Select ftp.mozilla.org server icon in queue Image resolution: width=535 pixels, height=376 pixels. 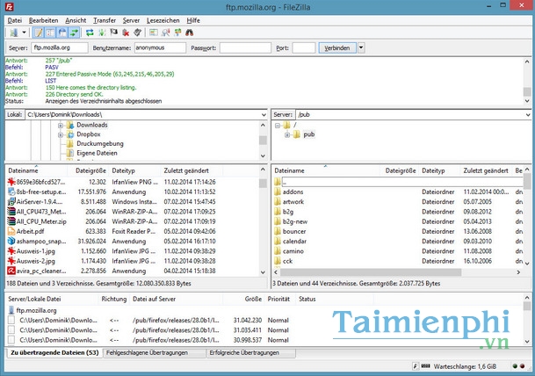[x=11, y=310]
